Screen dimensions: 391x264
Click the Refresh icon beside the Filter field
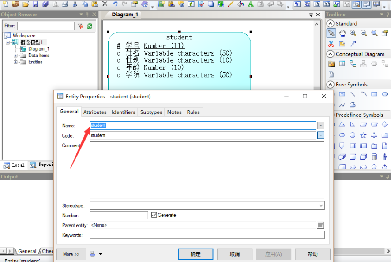89,26
